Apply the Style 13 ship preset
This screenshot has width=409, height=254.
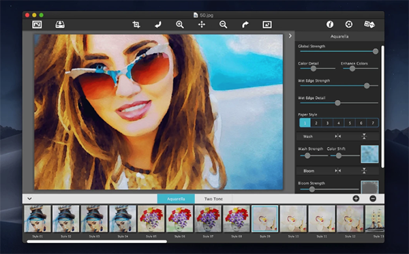click(x=375, y=219)
